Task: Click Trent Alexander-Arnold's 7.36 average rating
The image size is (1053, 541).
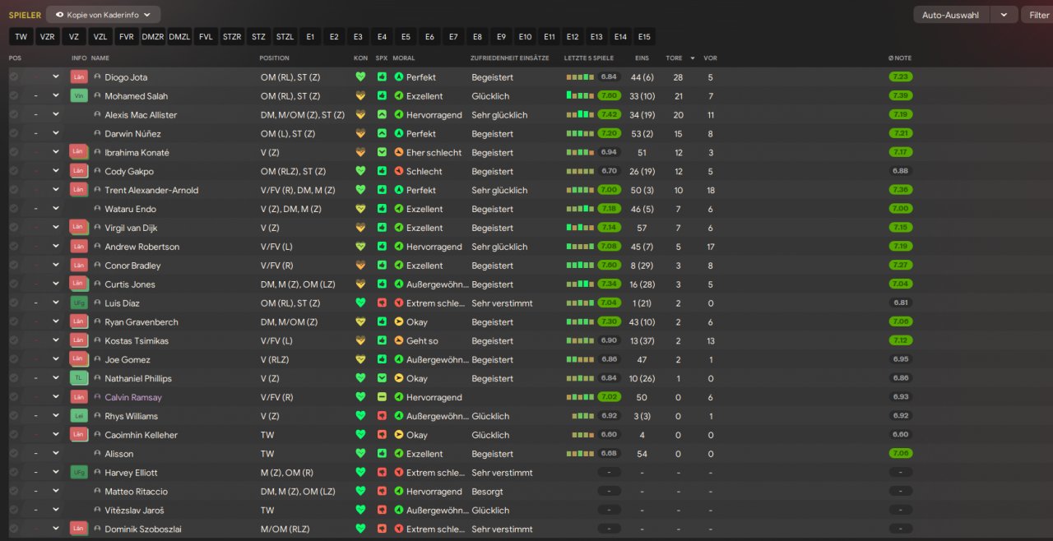Action: coord(901,190)
